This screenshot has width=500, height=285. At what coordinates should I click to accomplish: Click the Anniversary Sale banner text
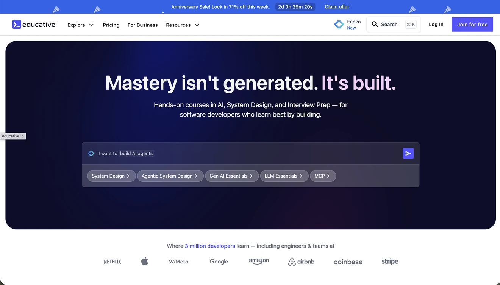pos(220,7)
